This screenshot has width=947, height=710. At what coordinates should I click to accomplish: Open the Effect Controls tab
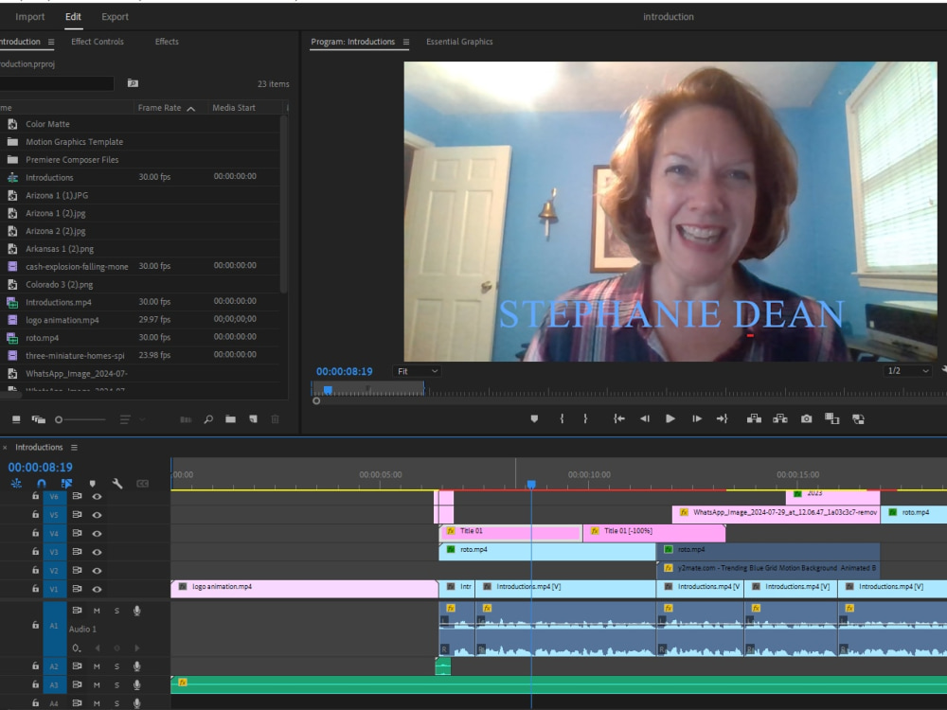click(x=98, y=42)
